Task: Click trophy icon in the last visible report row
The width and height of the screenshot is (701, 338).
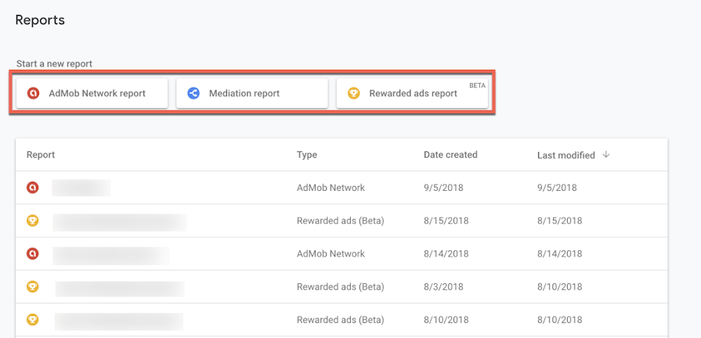Action: tap(33, 320)
